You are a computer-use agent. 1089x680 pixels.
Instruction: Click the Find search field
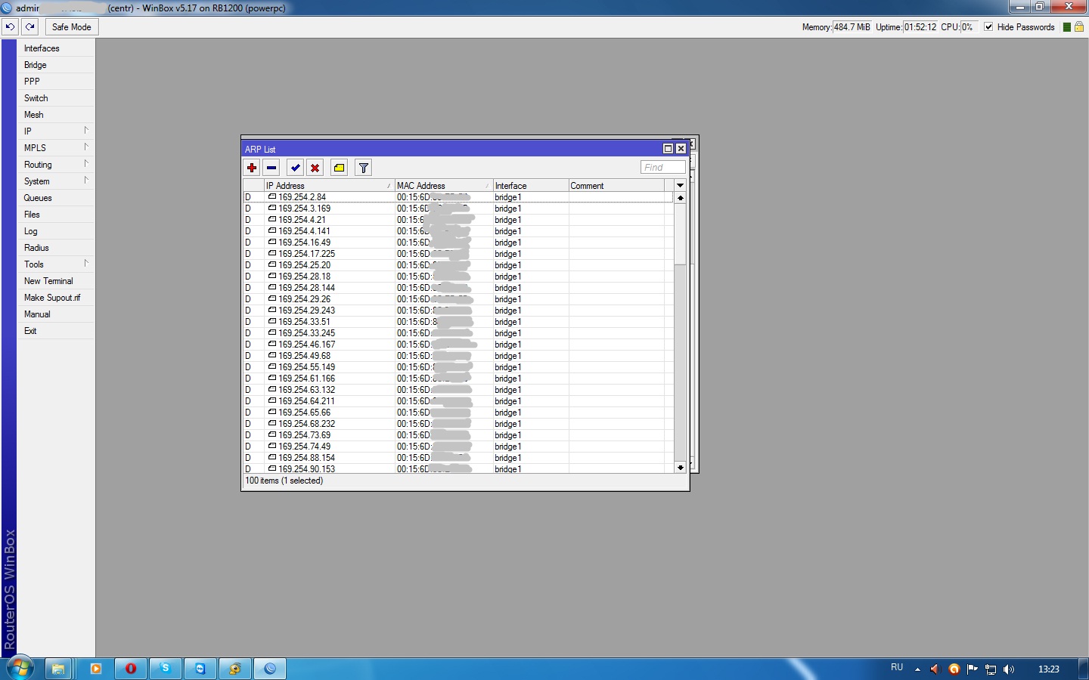point(662,168)
